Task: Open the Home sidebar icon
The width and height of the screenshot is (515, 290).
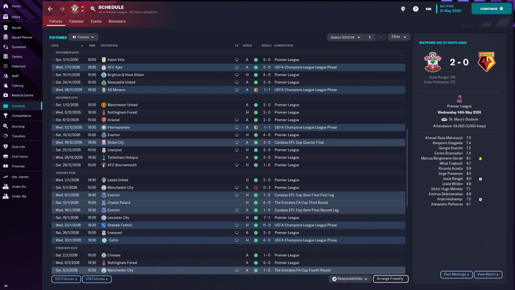Action: coord(6,6)
